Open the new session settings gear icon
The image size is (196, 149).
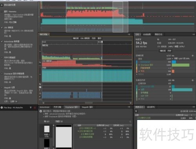click(2, 5)
